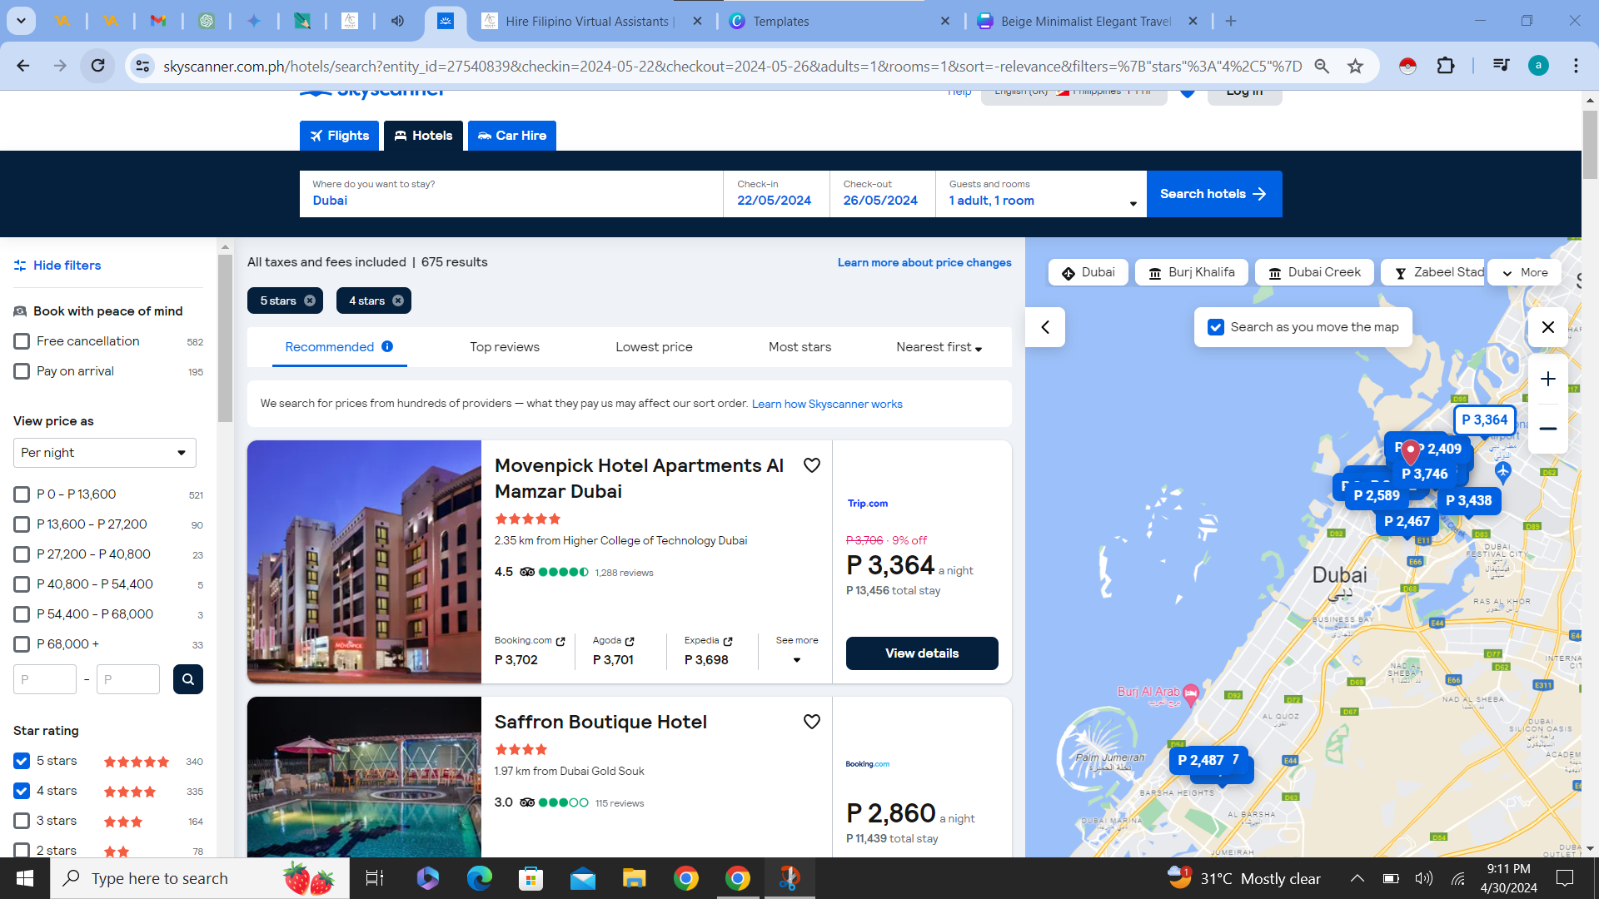The image size is (1599, 899).
Task: Save Movenpick Hotel with heart icon
Action: 811,465
